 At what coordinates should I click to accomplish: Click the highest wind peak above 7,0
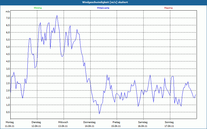click(x=57, y=15)
